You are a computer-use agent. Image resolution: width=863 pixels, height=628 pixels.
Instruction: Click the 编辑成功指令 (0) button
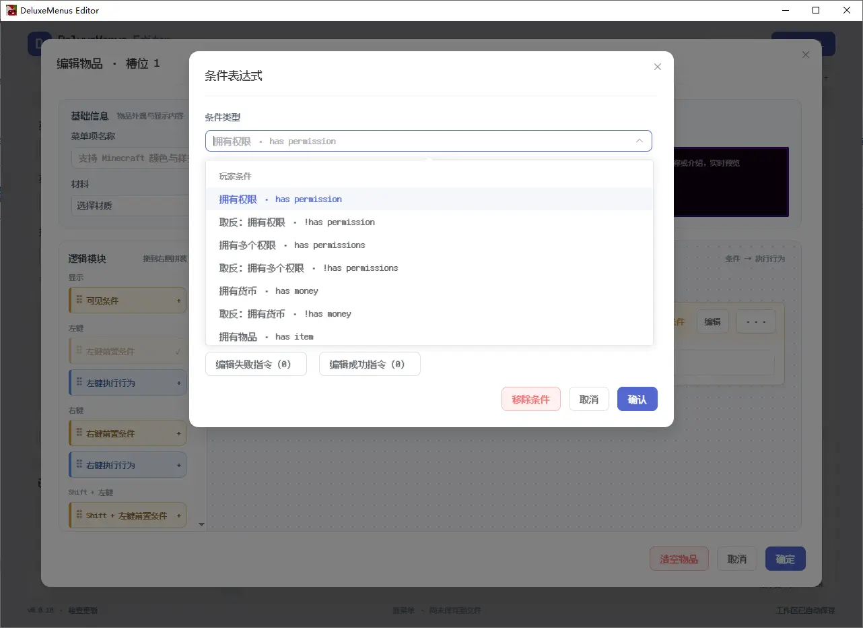pyautogui.click(x=370, y=364)
